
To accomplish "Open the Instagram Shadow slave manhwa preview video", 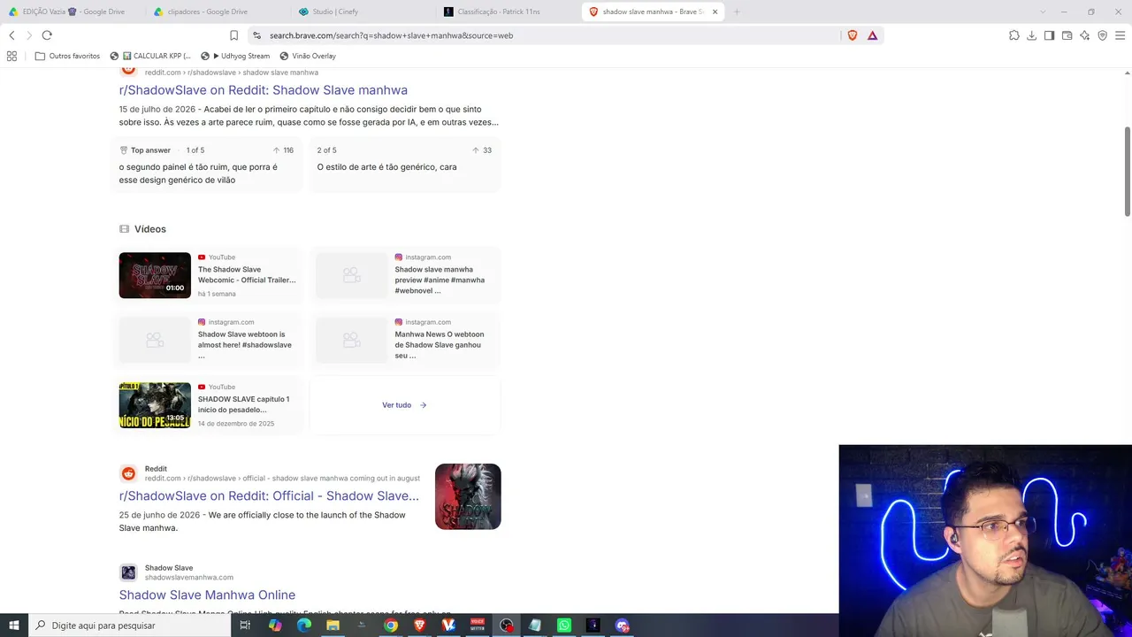I will (405, 275).
